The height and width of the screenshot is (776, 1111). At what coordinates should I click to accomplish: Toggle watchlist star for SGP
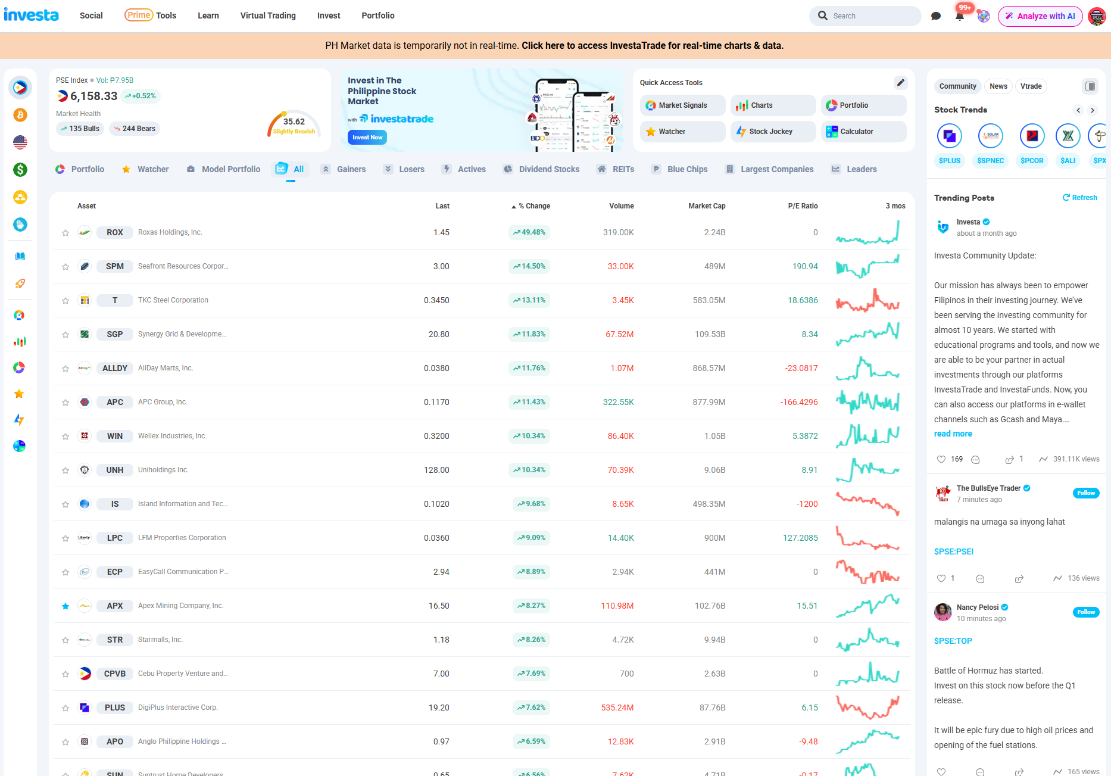[65, 335]
